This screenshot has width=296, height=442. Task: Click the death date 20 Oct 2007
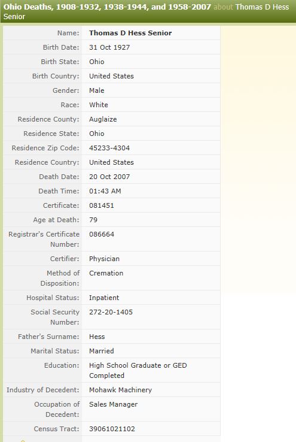point(109,177)
